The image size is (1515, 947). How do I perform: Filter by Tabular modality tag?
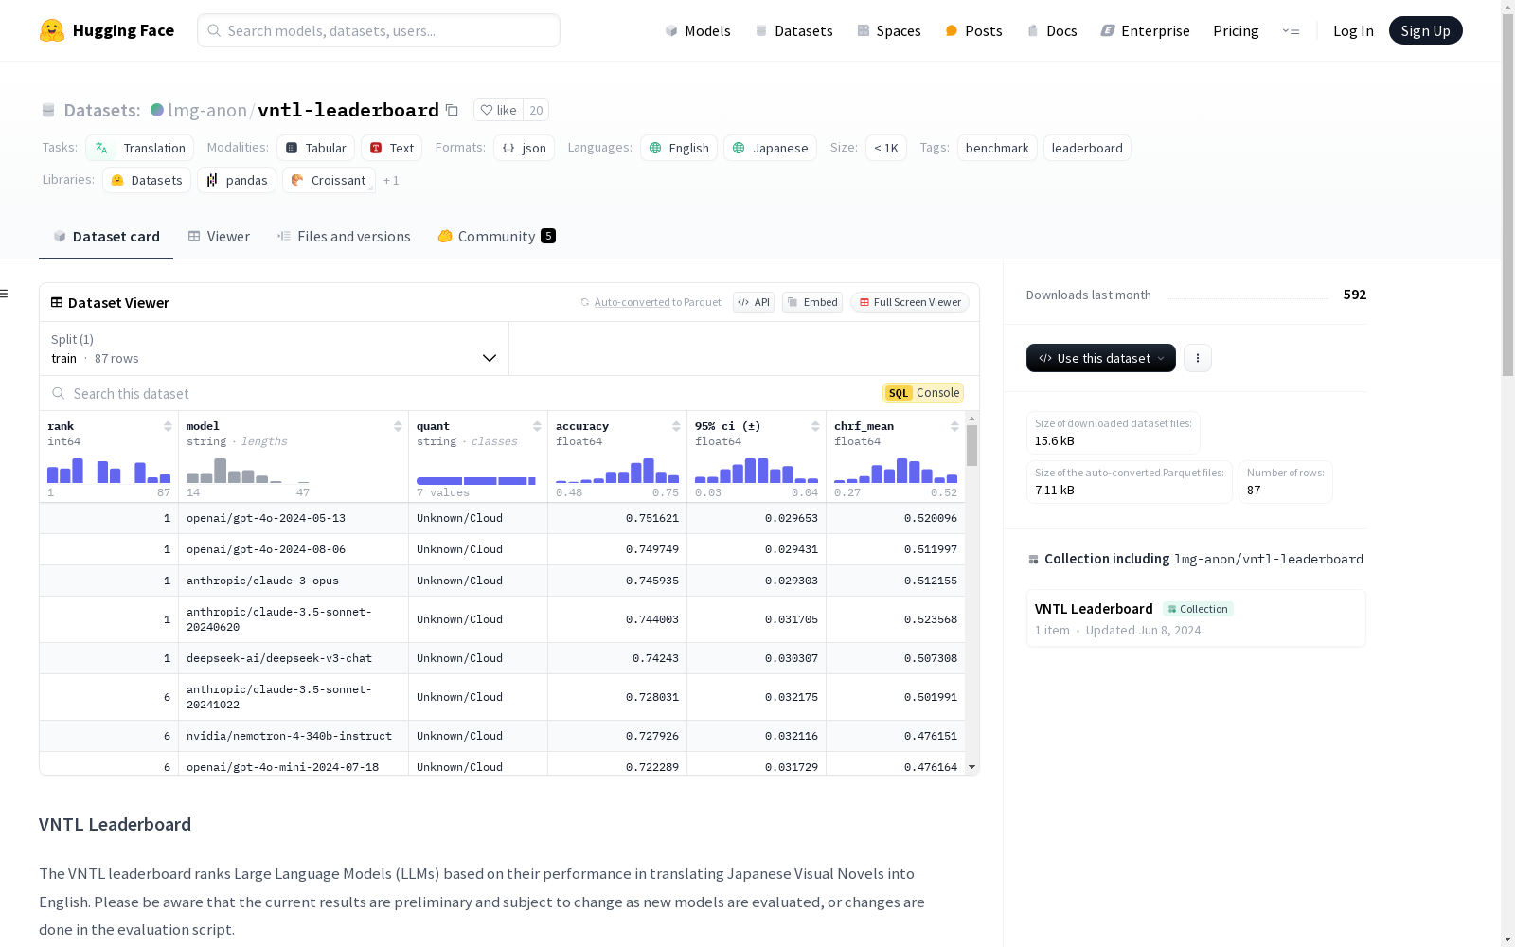316,148
